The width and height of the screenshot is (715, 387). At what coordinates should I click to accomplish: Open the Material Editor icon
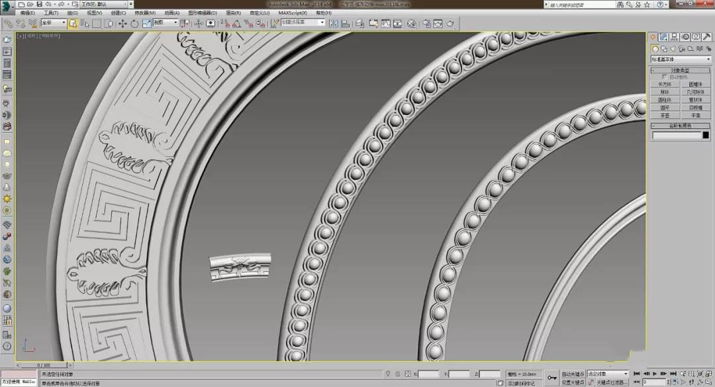(x=412, y=23)
